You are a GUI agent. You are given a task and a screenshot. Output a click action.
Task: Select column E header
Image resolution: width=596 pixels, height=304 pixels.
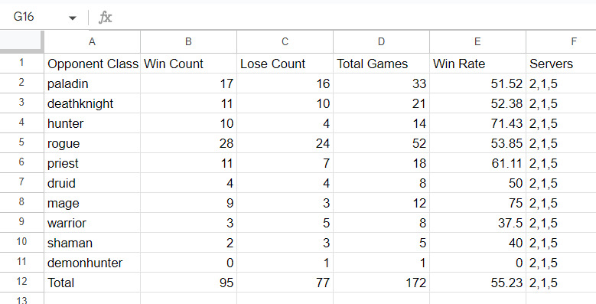(477, 41)
